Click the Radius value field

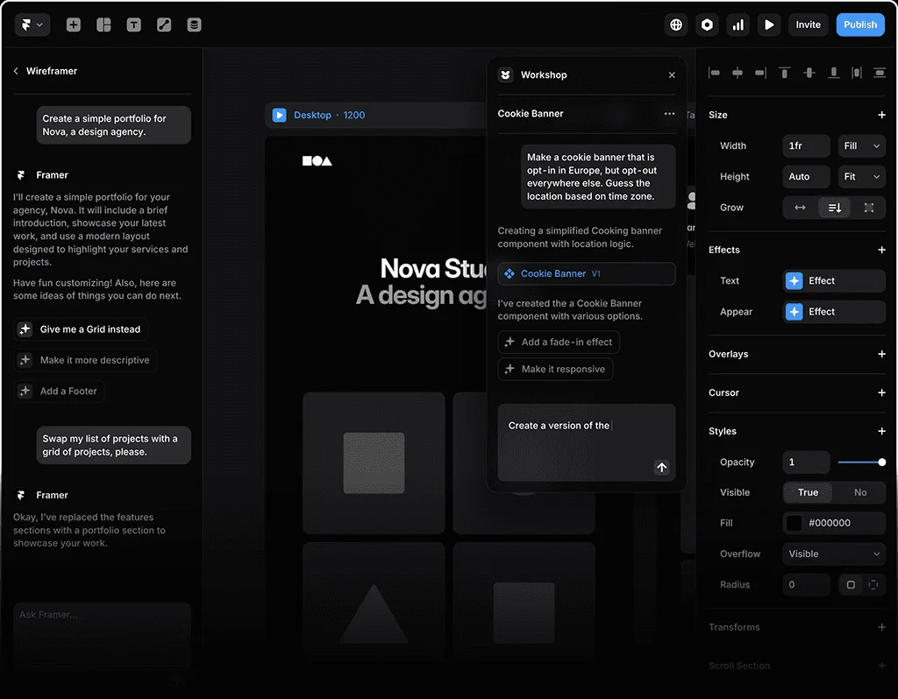[x=806, y=584]
